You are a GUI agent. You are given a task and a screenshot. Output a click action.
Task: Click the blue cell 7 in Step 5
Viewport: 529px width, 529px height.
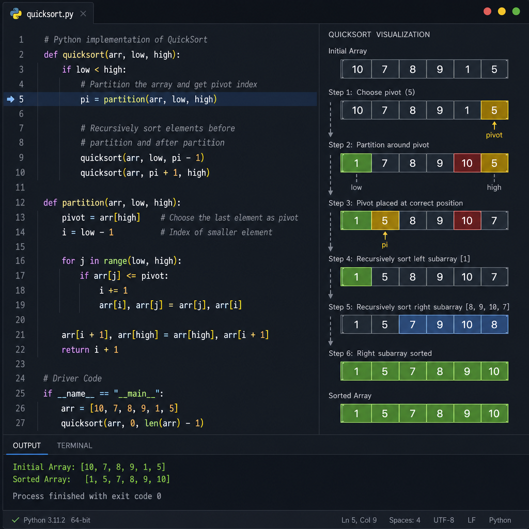(412, 324)
